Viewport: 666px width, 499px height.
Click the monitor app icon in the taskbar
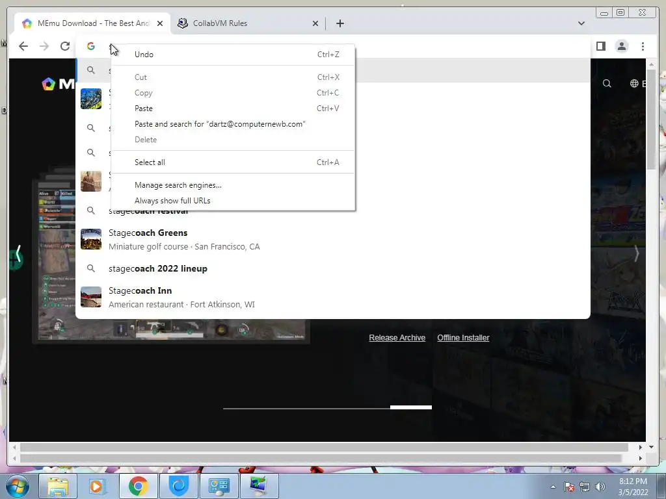click(259, 486)
